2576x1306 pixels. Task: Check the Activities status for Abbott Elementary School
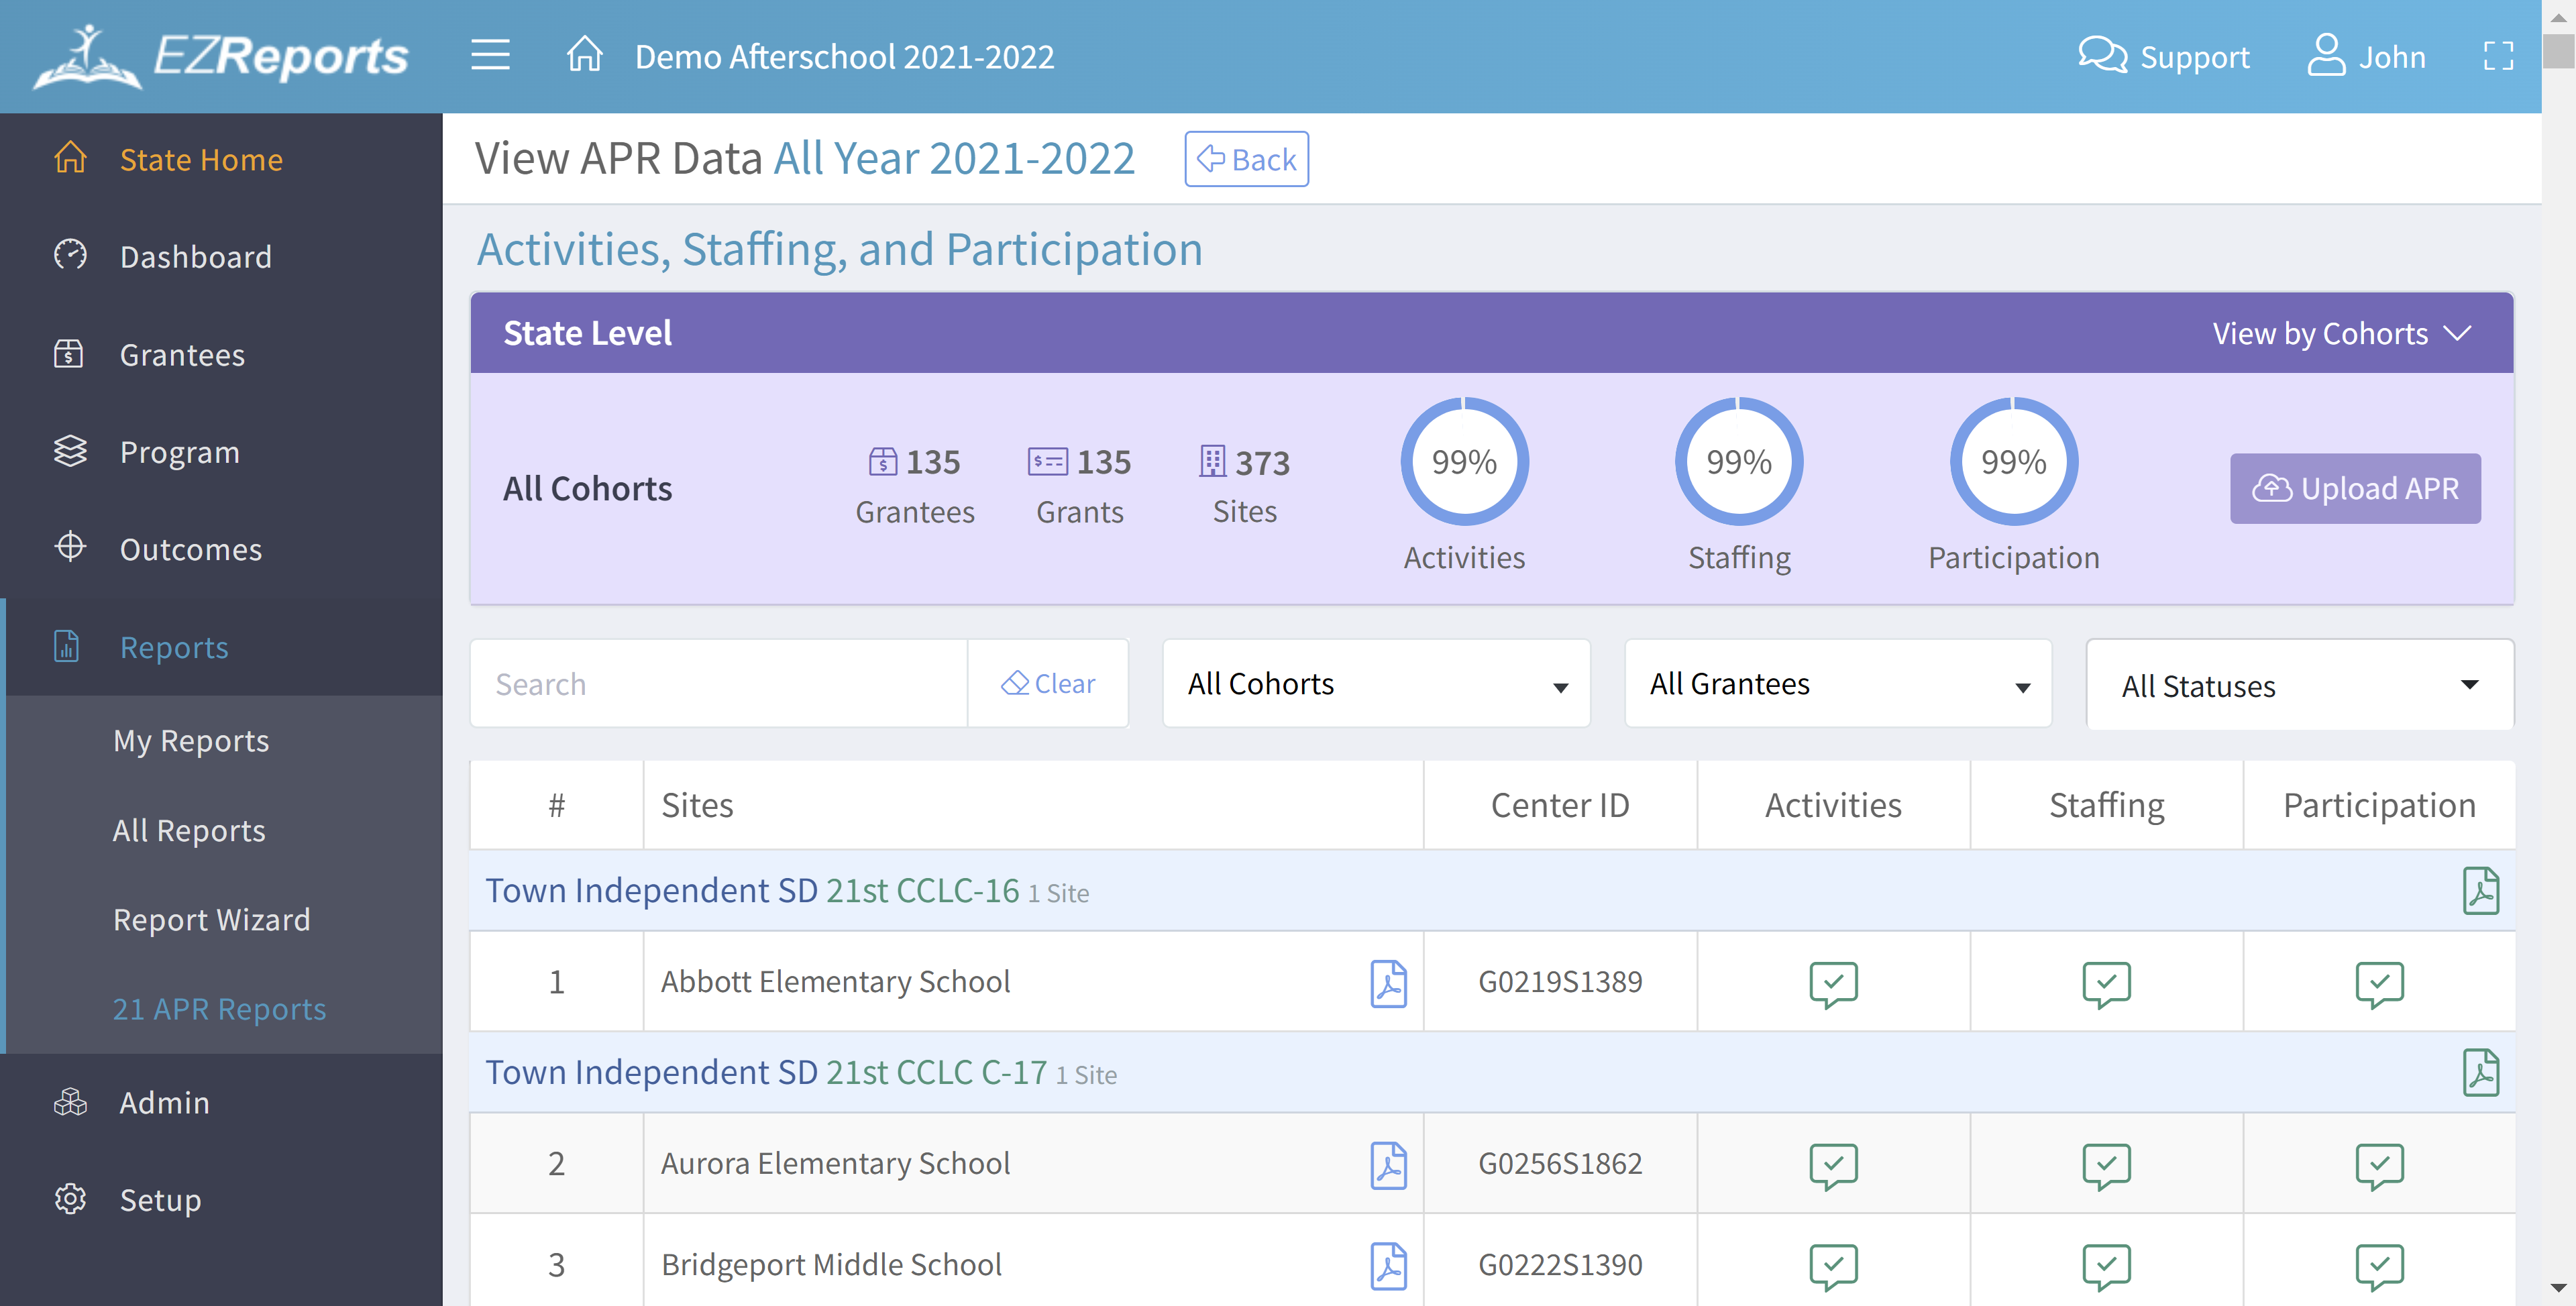click(1833, 983)
